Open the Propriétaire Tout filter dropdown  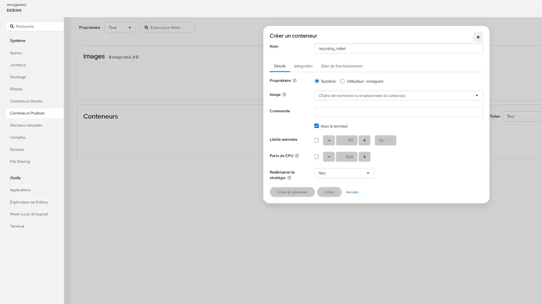click(x=120, y=28)
